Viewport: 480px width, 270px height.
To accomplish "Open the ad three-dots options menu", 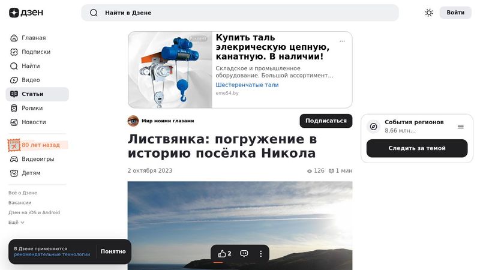I will [342, 41].
